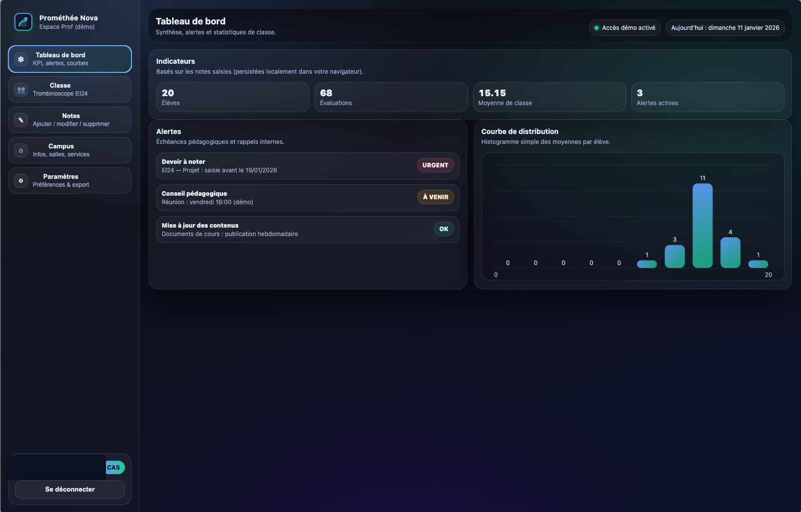The width and height of the screenshot is (801, 512).
Task: Click the tallest histogram bar labeled 11
Action: point(702,226)
